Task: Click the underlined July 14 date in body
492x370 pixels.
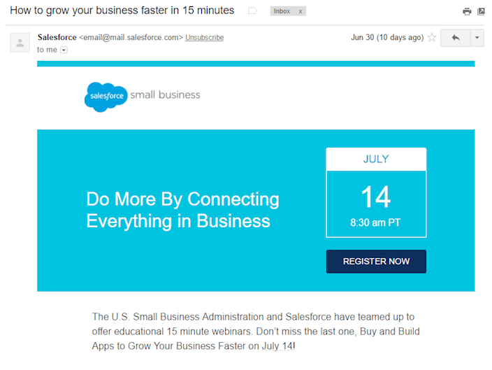Action: tap(278, 346)
